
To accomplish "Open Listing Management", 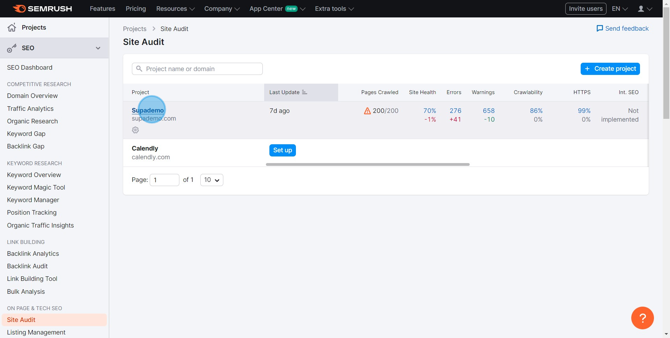I will pyautogui.click(x=36, y=332).
